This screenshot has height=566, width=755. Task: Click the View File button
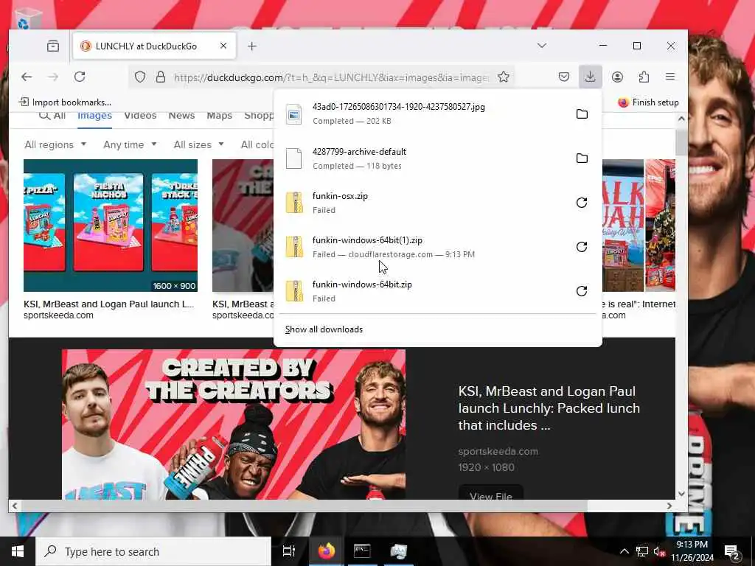490,493
